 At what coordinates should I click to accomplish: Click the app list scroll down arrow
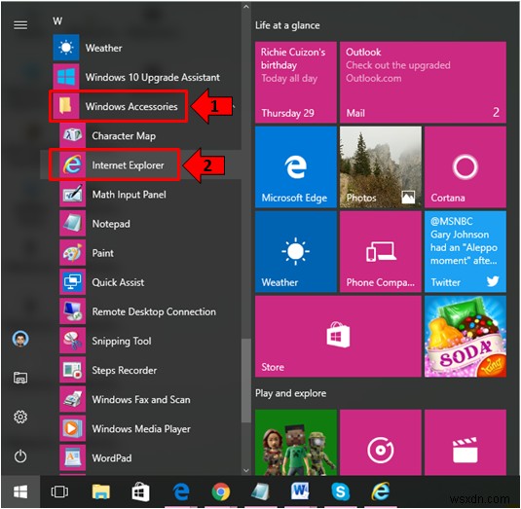coord(245,470)
